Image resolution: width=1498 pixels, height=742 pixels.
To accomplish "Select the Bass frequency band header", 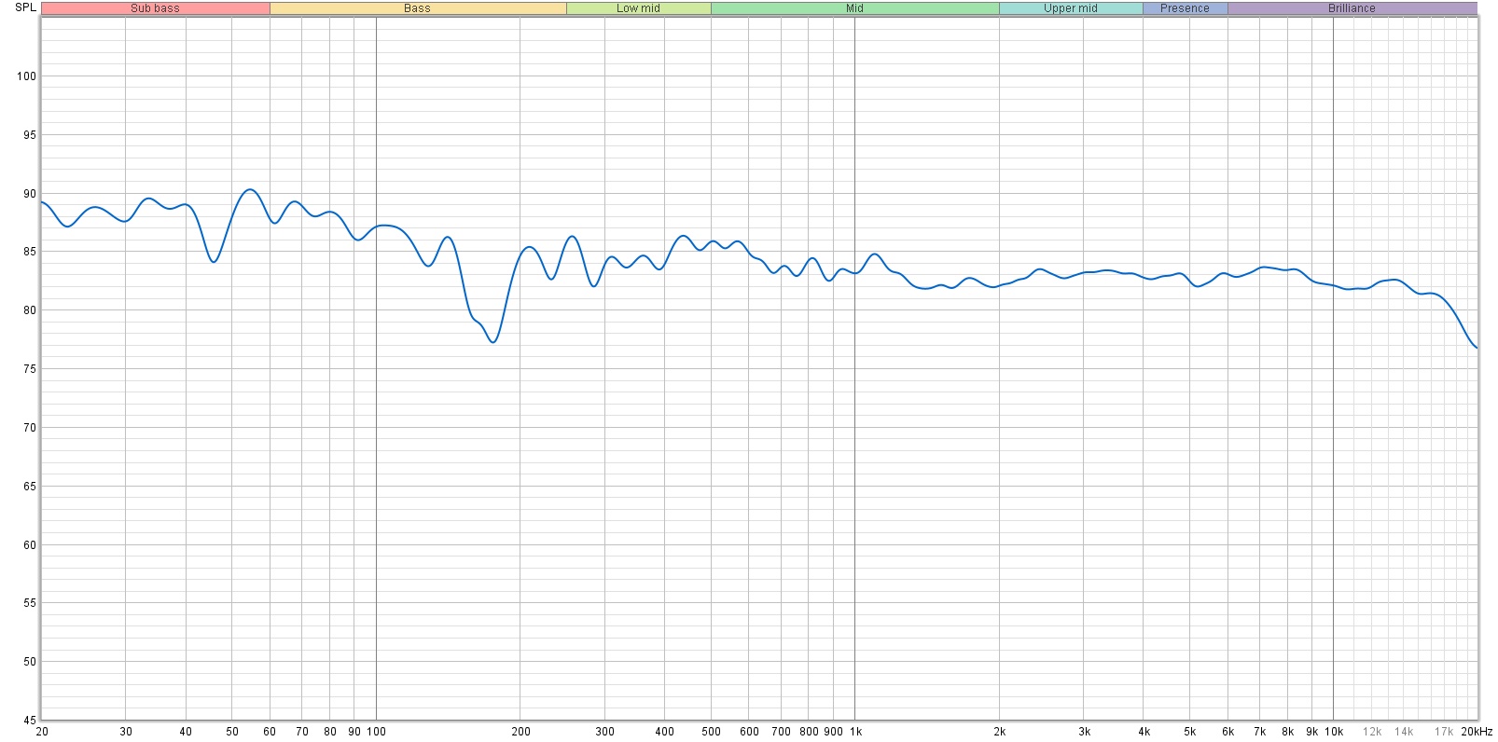I will click(417, 8).
